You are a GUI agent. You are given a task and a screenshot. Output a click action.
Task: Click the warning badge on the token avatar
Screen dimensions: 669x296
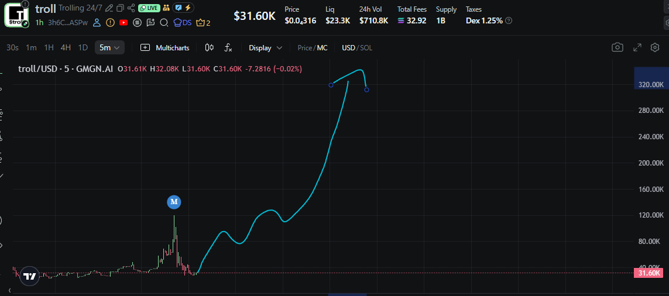coord(25,4)
